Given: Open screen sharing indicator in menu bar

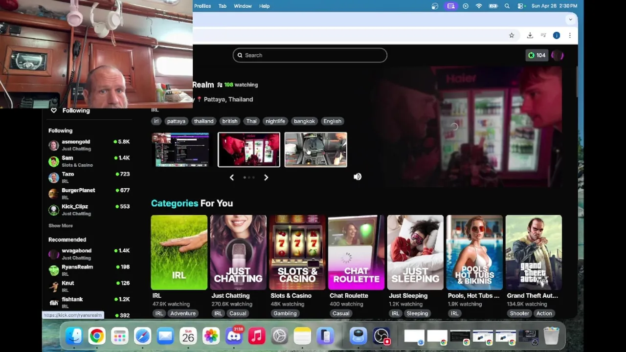Looking at the screenshot, I should [x=451, y=6].
